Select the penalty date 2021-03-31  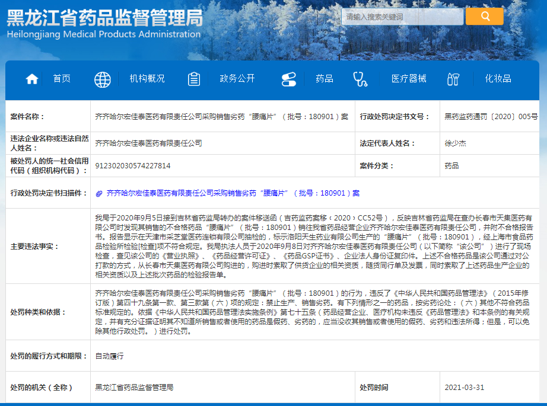coord(465,387)
